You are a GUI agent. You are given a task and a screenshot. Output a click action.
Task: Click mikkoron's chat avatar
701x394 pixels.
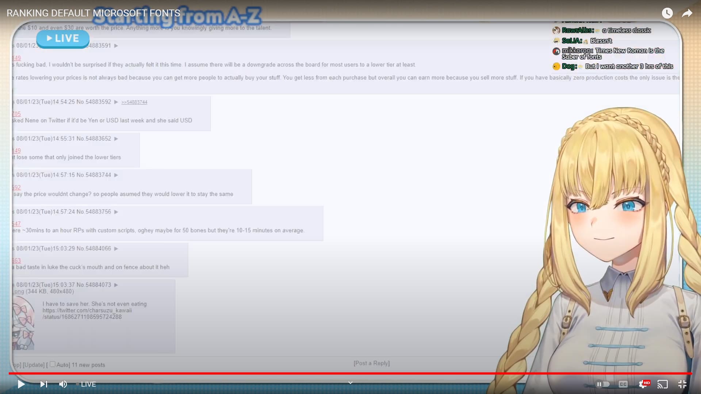[556, 51]
